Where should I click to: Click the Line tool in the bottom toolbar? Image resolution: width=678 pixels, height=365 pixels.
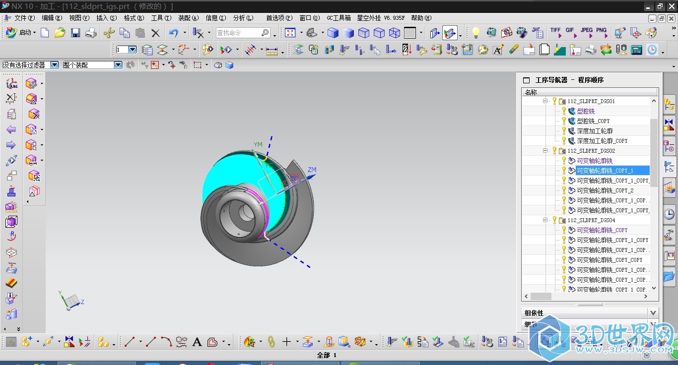[130, 342]
